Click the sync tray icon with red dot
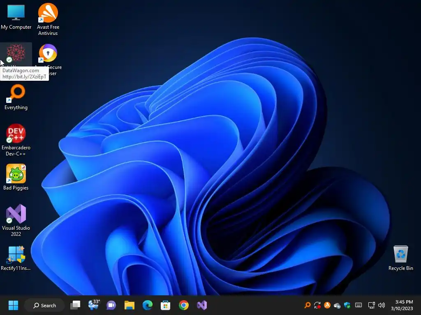421x315 pixels. coord(317,305)
